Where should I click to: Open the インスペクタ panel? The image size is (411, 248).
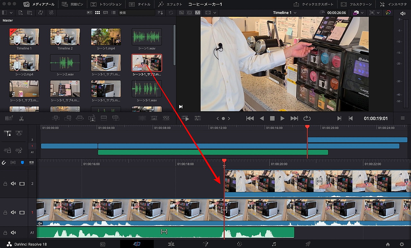[393, 4]
